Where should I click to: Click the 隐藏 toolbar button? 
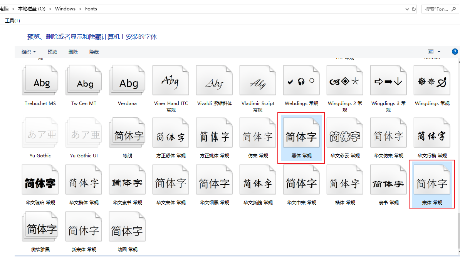(x=94, y=52)
